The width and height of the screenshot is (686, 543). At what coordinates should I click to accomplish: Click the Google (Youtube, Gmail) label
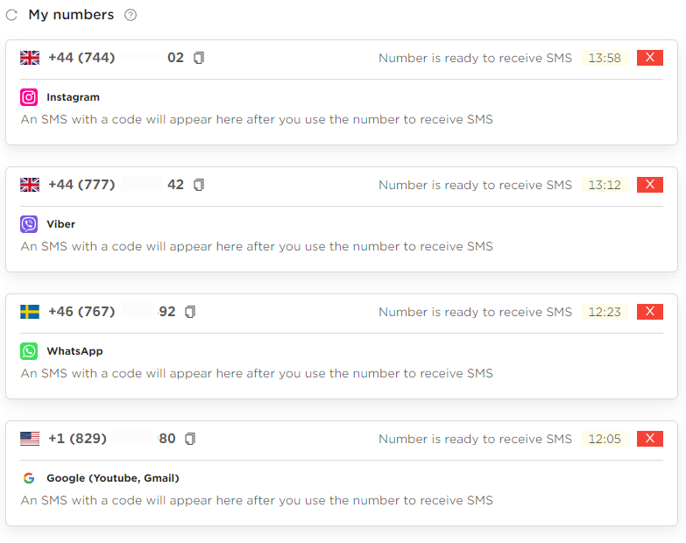(x=113, y=478)
